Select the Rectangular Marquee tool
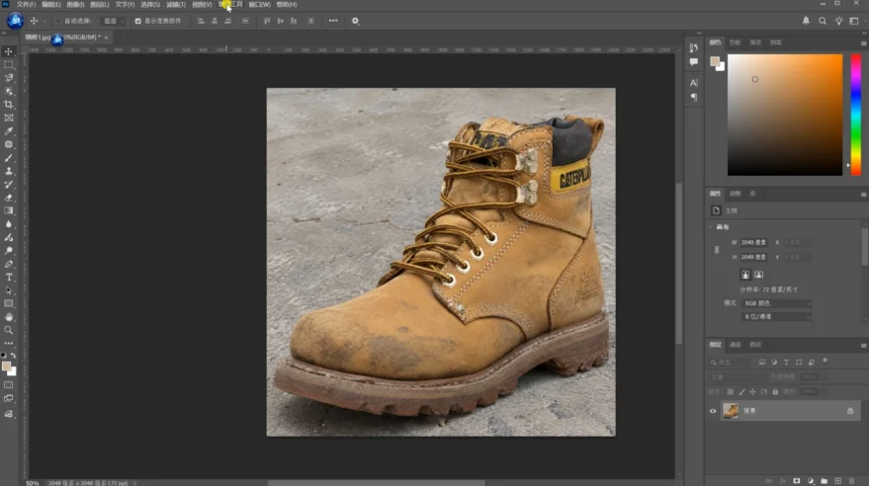This screenshot has width=869, height=487. coord(9,65)
